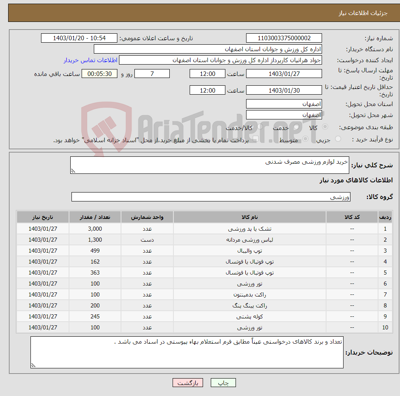This screenshot has height=396, width=400.
Task: Click the goods group field ورزشی
Action: click(x=211, y=197)
